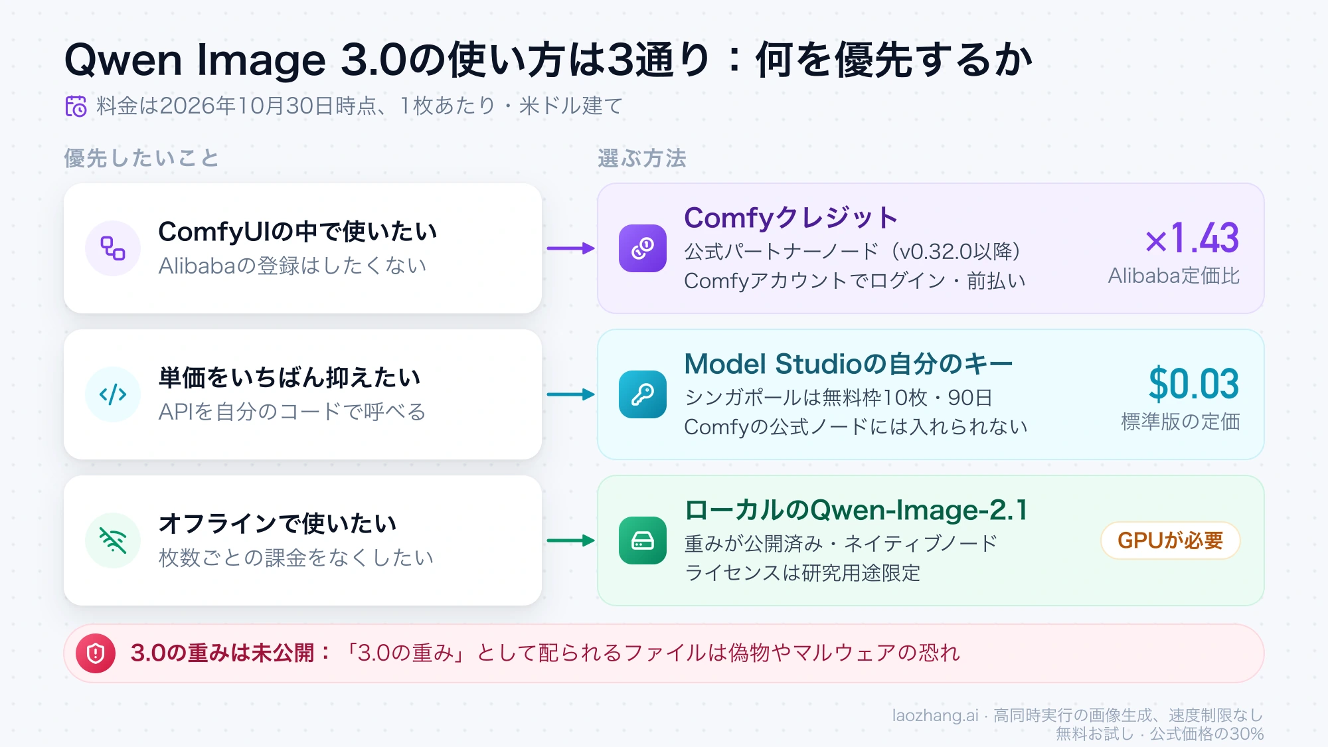This screenshot has height=747, width=1328.
Task: Click the Model Studioの自分のキー title
Action: point(849,364)
